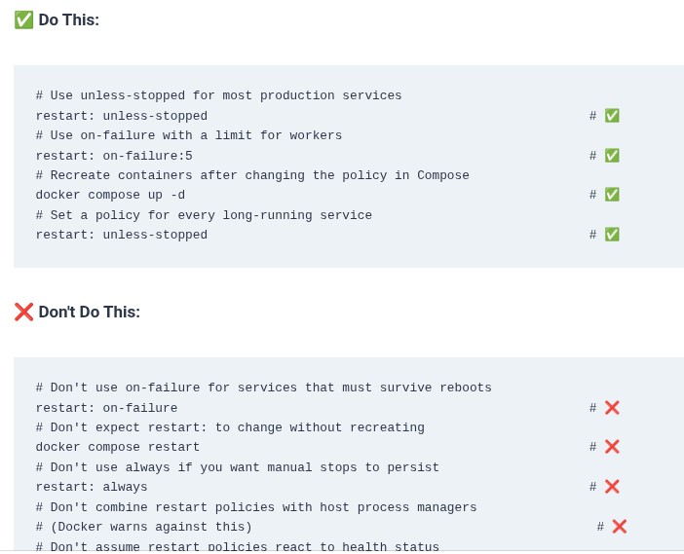
Task: Click the "docker compose restart" command
Action: 117,447
